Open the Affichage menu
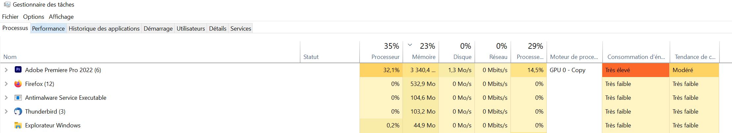This screenshot has width=732, height=133. click(x=61, y=16)
